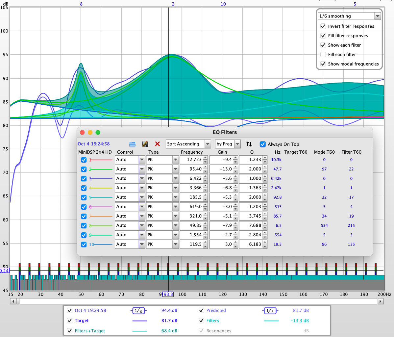Click the Target trace color line
The image size is (394, 337).
pyautogui.click(x=140, y=321)
